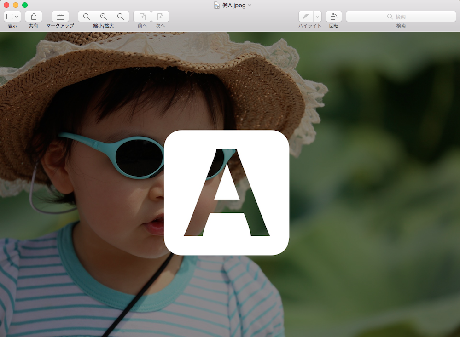This screenshot has width=460, height=337.
Task: Open the sidebar view mode dropdown
Action: pos(12,17)
